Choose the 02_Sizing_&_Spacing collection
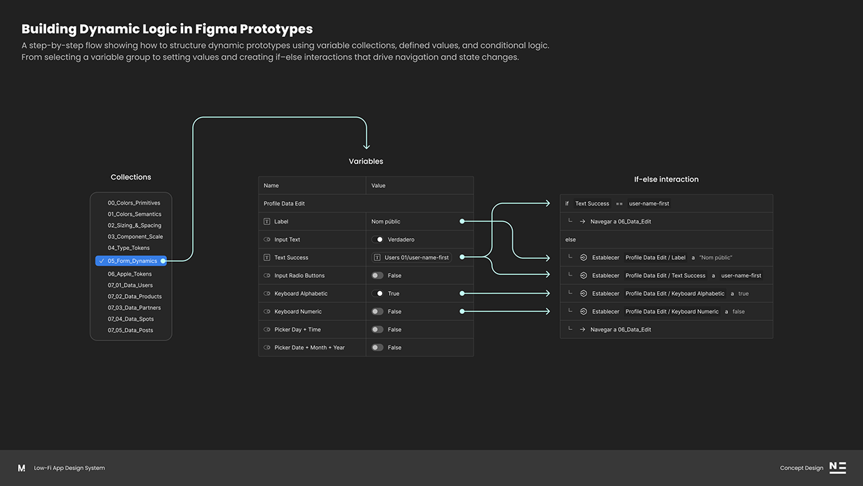The image size is (863, 486). pos(134,226)
